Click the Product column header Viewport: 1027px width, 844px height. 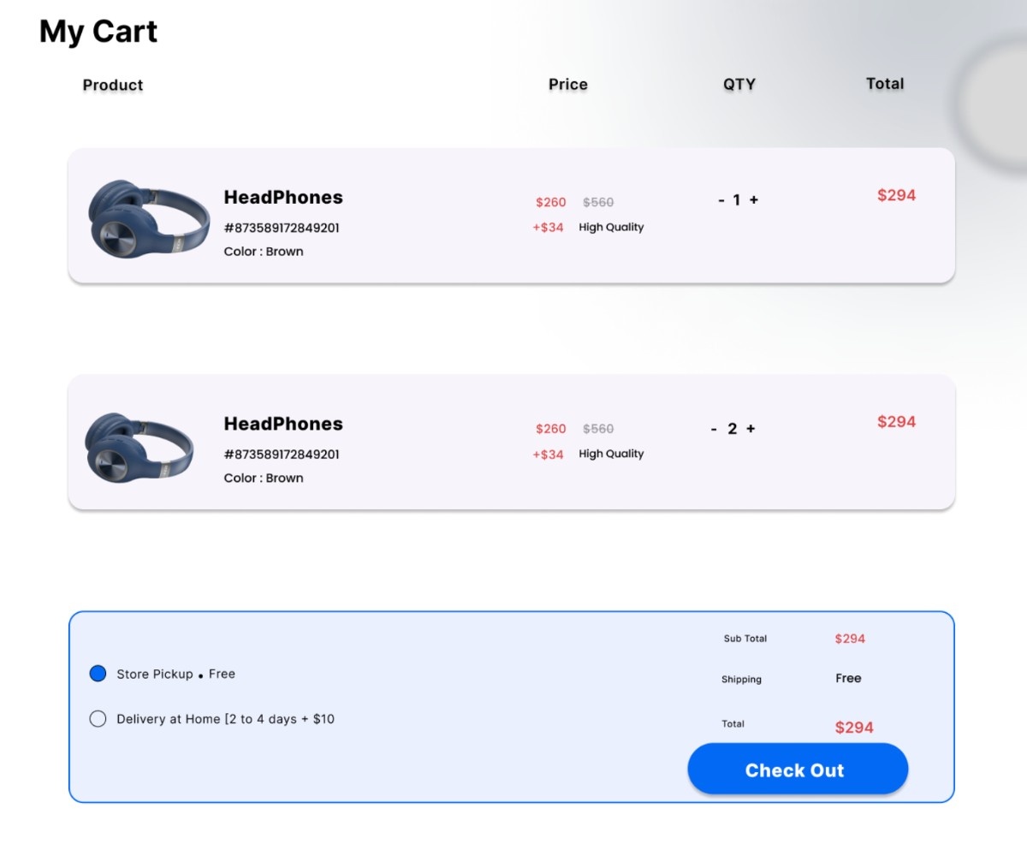click(113, 85)
